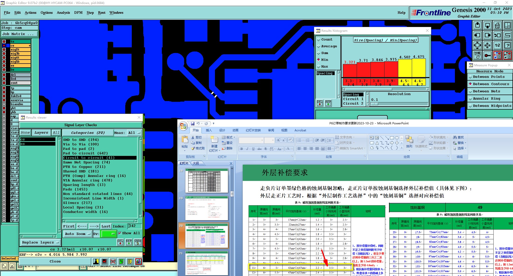Open the Meas: All dropdown

tap(134, 133)
